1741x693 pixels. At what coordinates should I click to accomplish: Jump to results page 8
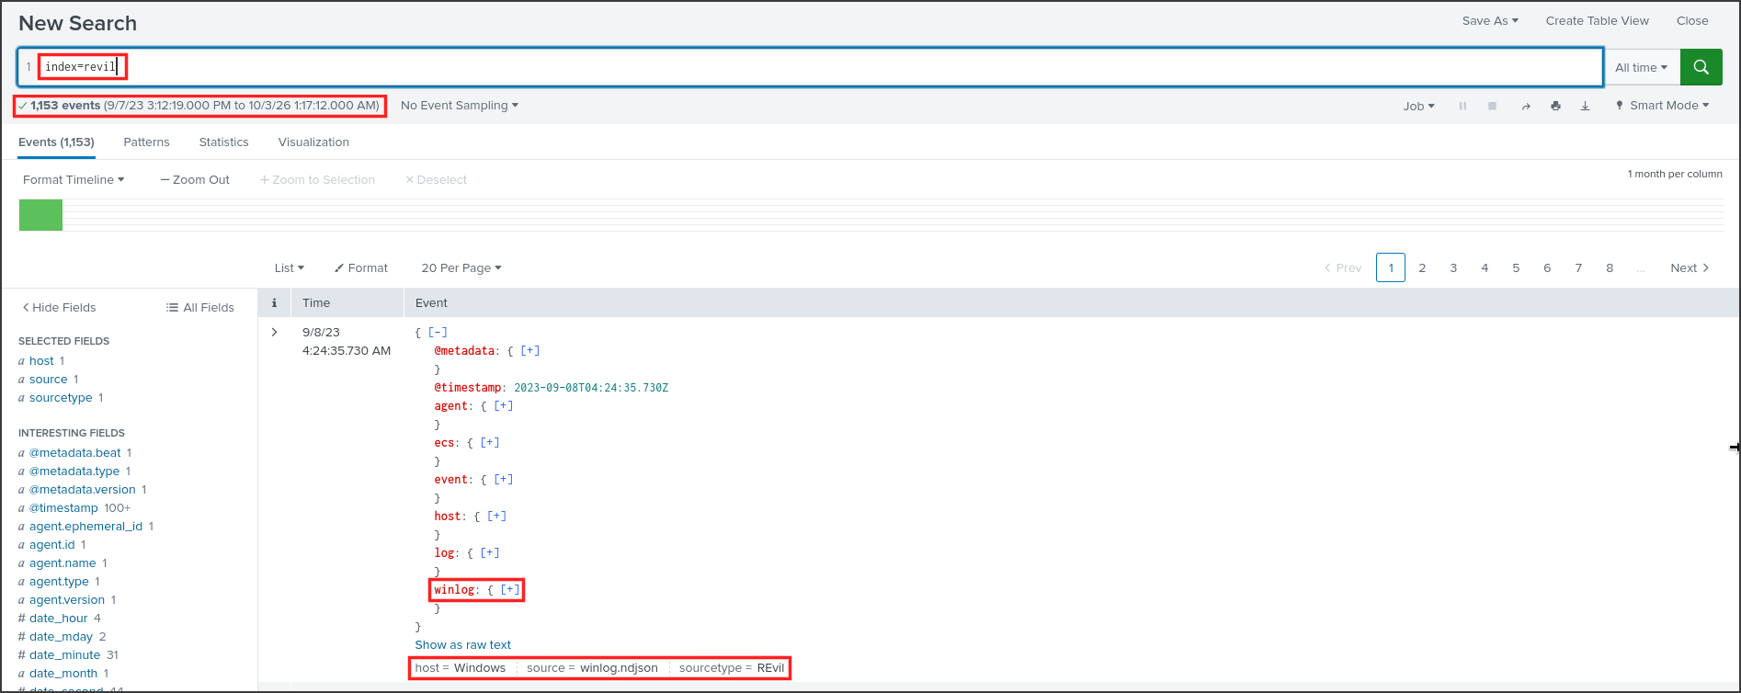[1610, 267]
